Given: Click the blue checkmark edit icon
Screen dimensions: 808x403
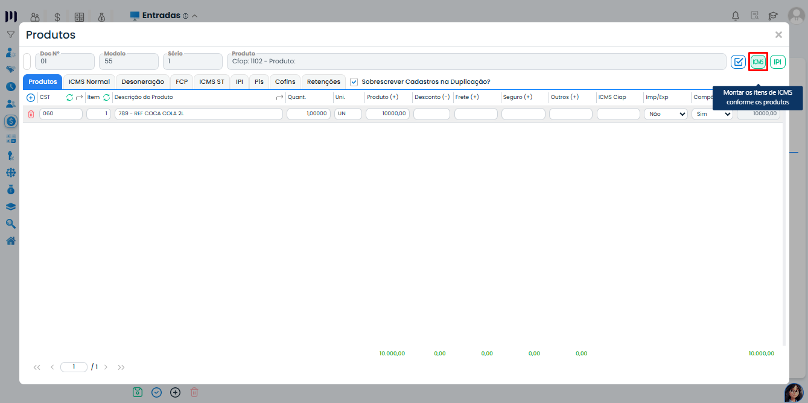Looking at the screenshot, I should (738, 62).
